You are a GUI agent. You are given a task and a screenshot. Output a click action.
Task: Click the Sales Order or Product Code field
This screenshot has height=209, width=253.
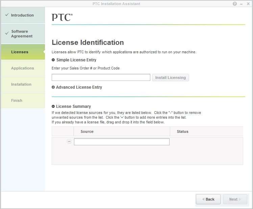pyautogui.click(x=101, y=78)
